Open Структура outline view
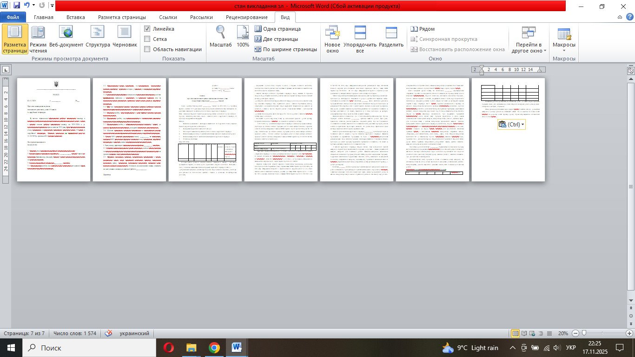Viewport: 635px width, 357px height. point(98,38)
